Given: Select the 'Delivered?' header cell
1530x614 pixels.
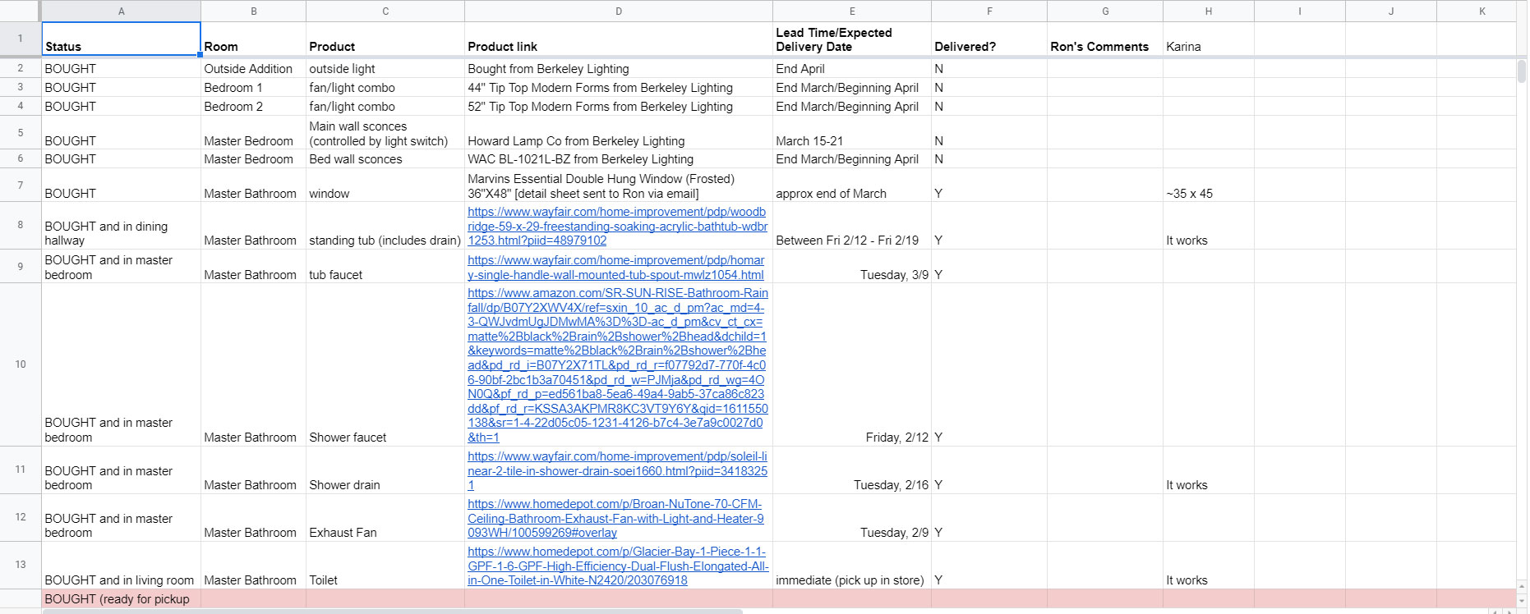Looking at the screenshot, I should [x=989, y=39].
